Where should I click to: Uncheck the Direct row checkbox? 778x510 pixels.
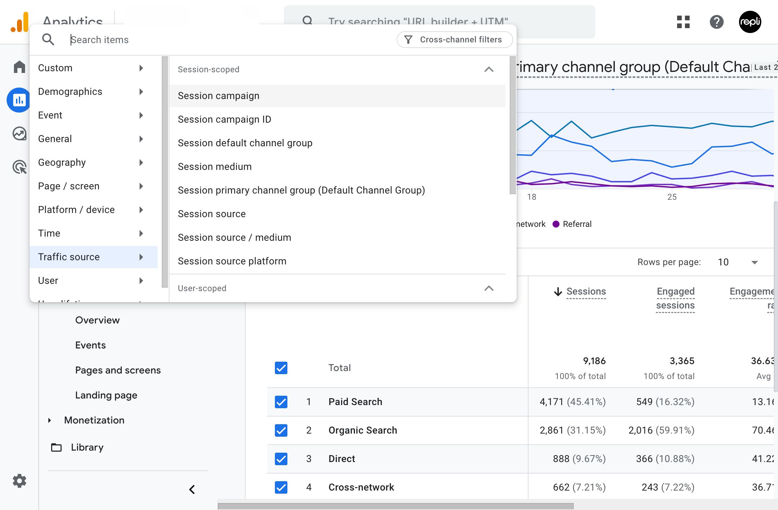pos(281,459)
